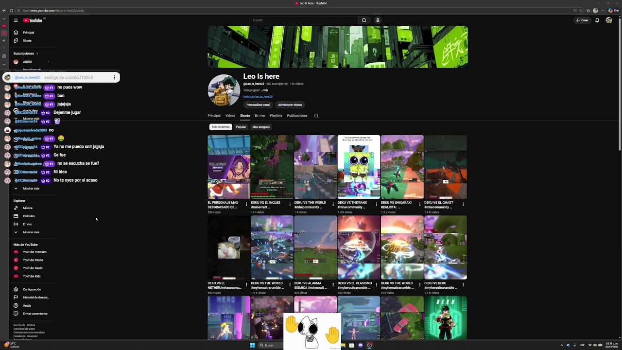The height and width of the screenshot is (350, 622).
Task: Start voice search with the microphone
Action: pos(378,20)
